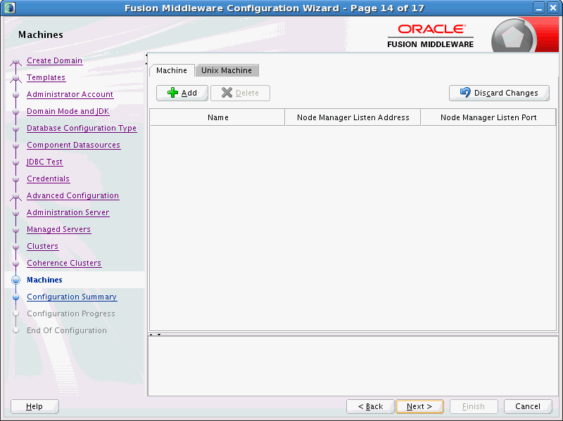
Task: Click the gray X Delete icon
Action: [227, 93]
